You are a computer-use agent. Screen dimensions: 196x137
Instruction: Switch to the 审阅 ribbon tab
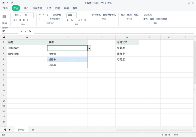[x=66, y=8]
